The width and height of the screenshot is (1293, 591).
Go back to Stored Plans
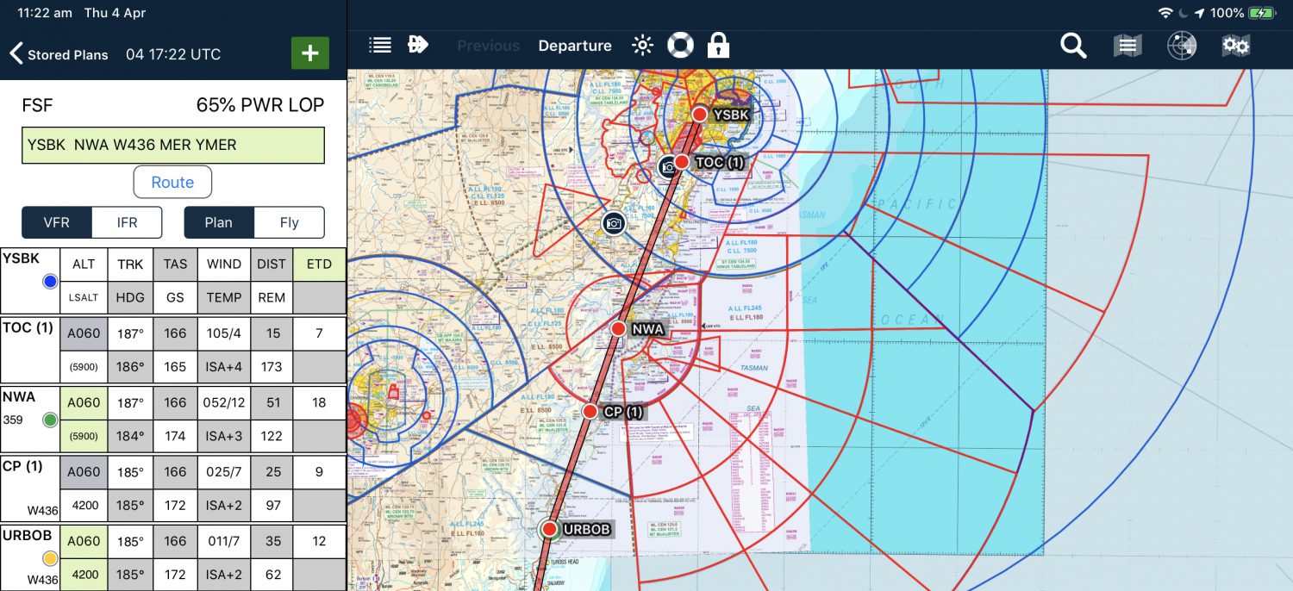click(59, 53)
